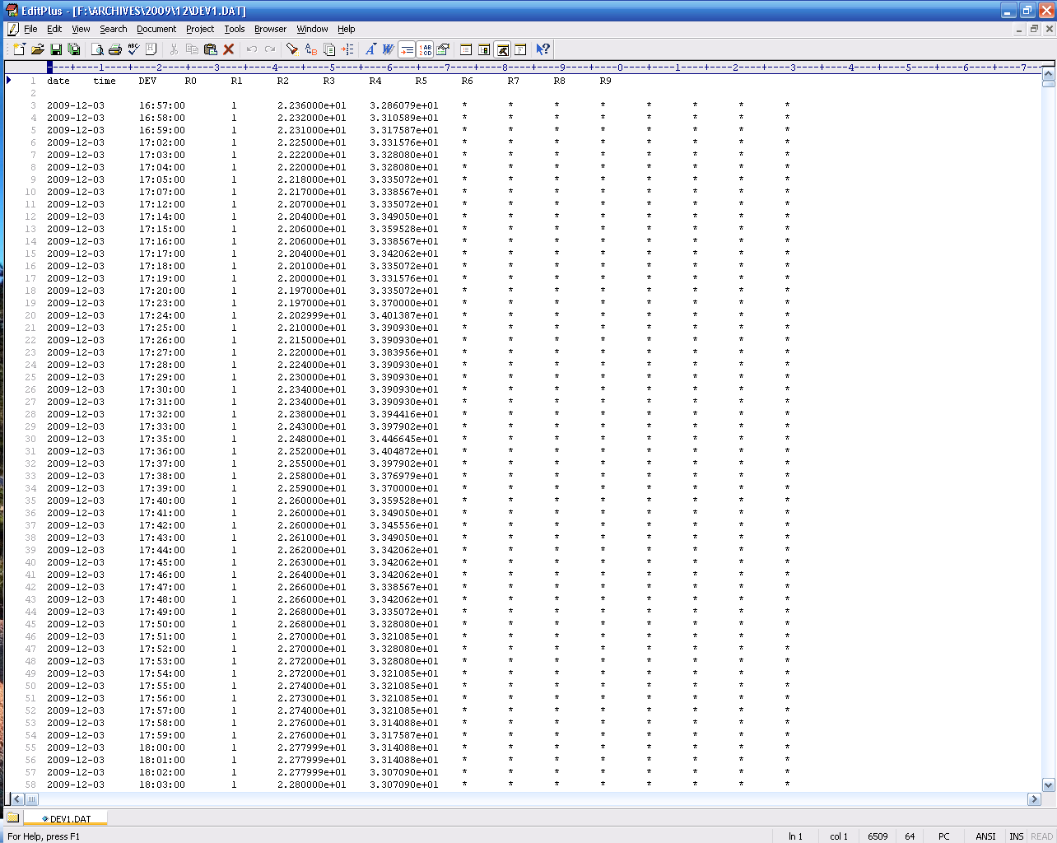Click the 'R9' header on line 1
Screen dimensions: 1057x843
pos(606,81)
